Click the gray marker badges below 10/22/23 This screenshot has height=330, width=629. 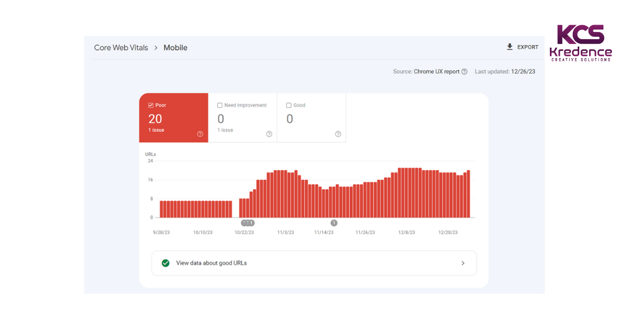[x=247, y=223]
